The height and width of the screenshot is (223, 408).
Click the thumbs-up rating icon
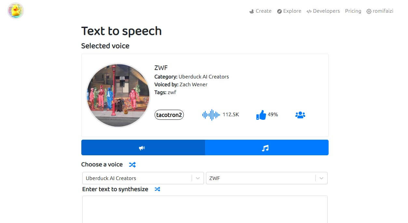(261, 115)
